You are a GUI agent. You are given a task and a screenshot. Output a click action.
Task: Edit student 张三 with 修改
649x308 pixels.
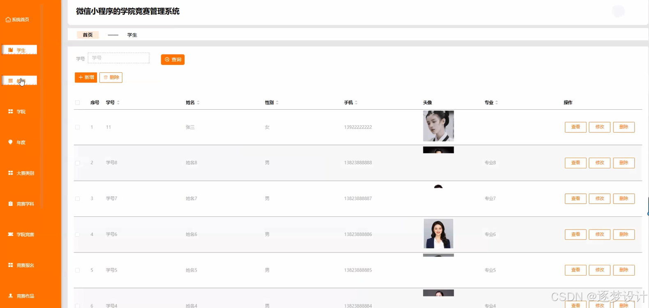pyautogui.click(x=600, y=127)
